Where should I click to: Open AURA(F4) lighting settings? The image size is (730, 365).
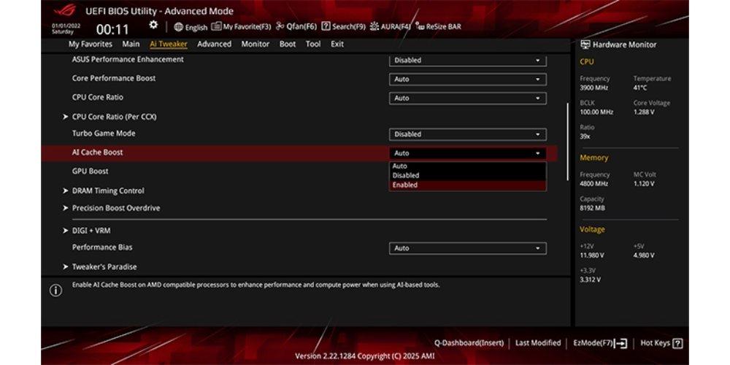pyautogui.click(x=390, y=26)
